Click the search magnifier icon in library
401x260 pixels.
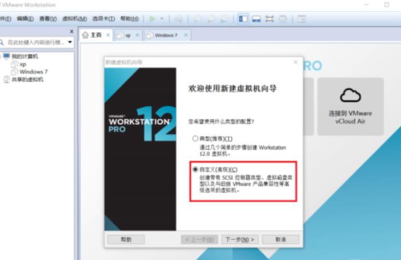[x=2, y=42]
